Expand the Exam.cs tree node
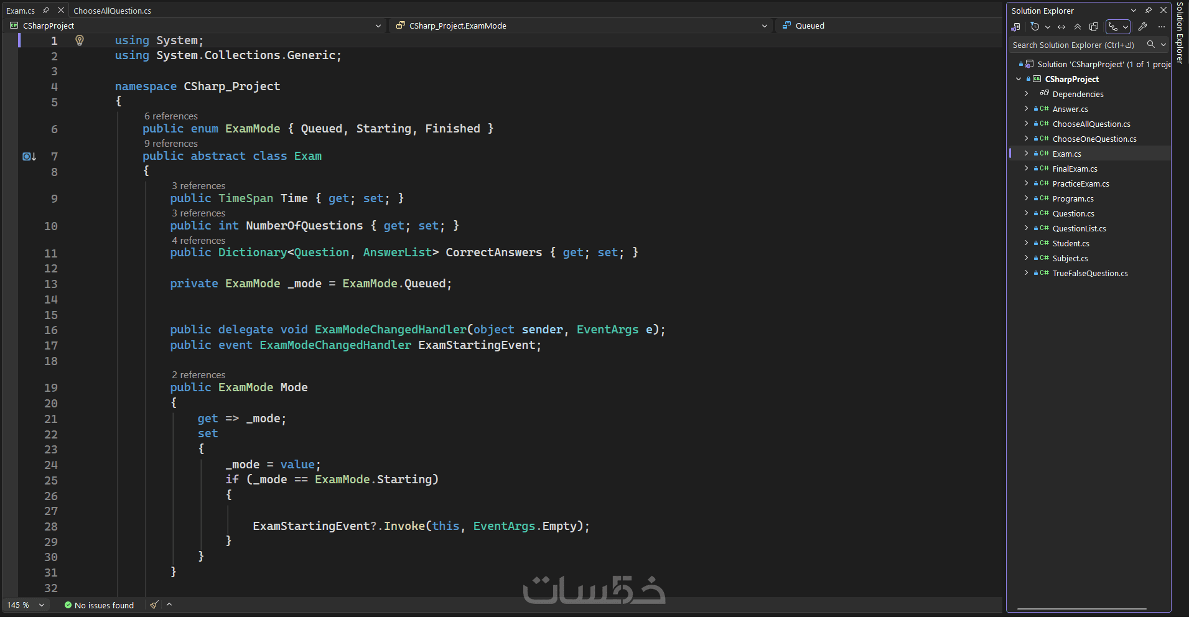This screenshot has width=1189, height=617. coord(1026,153)
